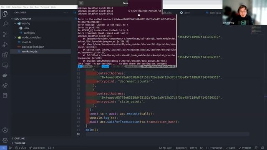Change end of line sequence LF
This screenshot has height=150, width=267.
tap(202, 148)
